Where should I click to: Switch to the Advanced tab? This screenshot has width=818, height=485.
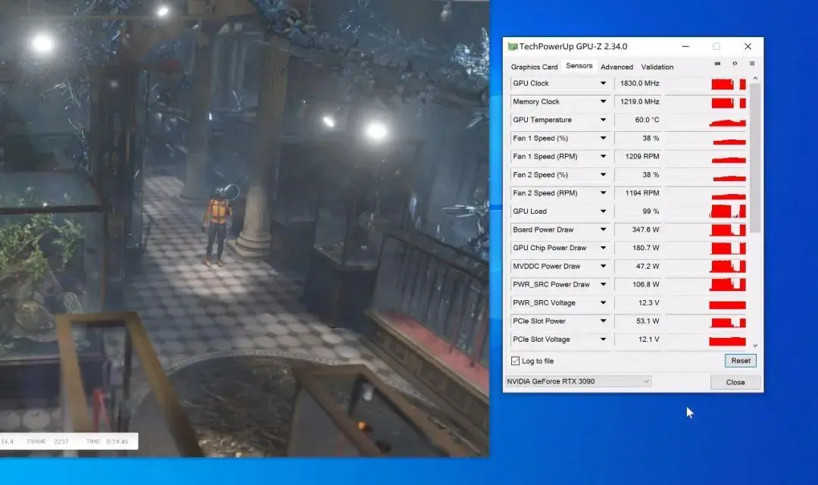tap(617, 67)
